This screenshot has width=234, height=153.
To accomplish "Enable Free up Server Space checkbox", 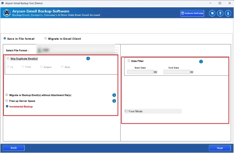I will 7,101.
